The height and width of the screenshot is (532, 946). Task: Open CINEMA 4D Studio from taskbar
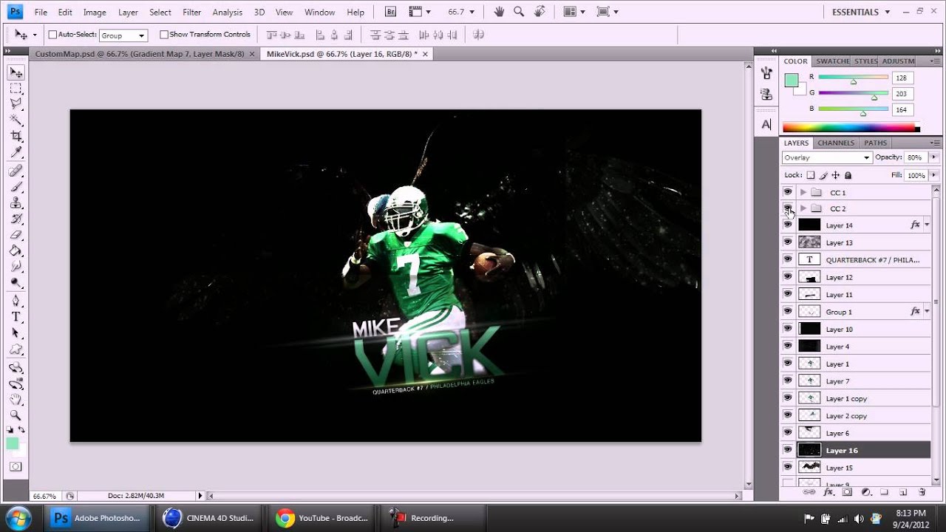[x=210, y=518]
